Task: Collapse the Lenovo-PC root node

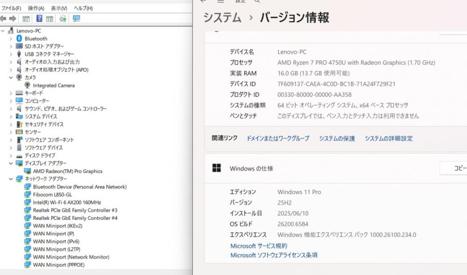Action: pos(3,30)
